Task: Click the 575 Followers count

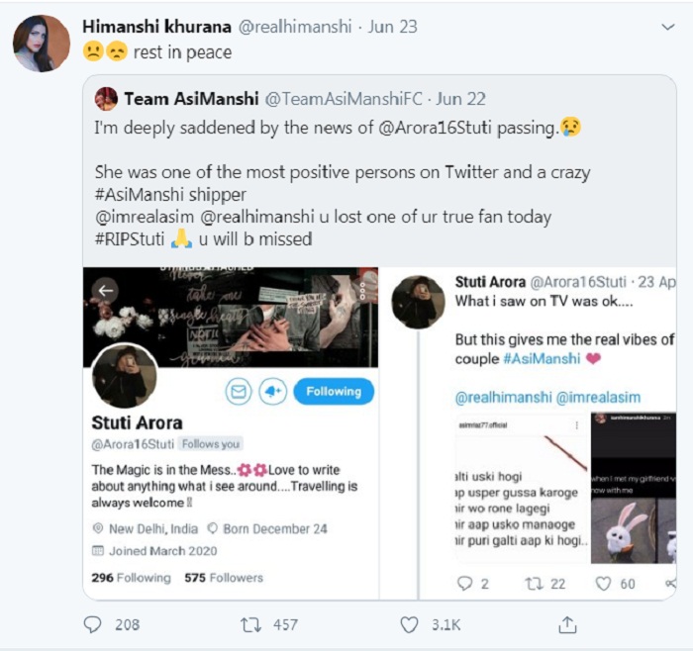Action: pos(224,577)
